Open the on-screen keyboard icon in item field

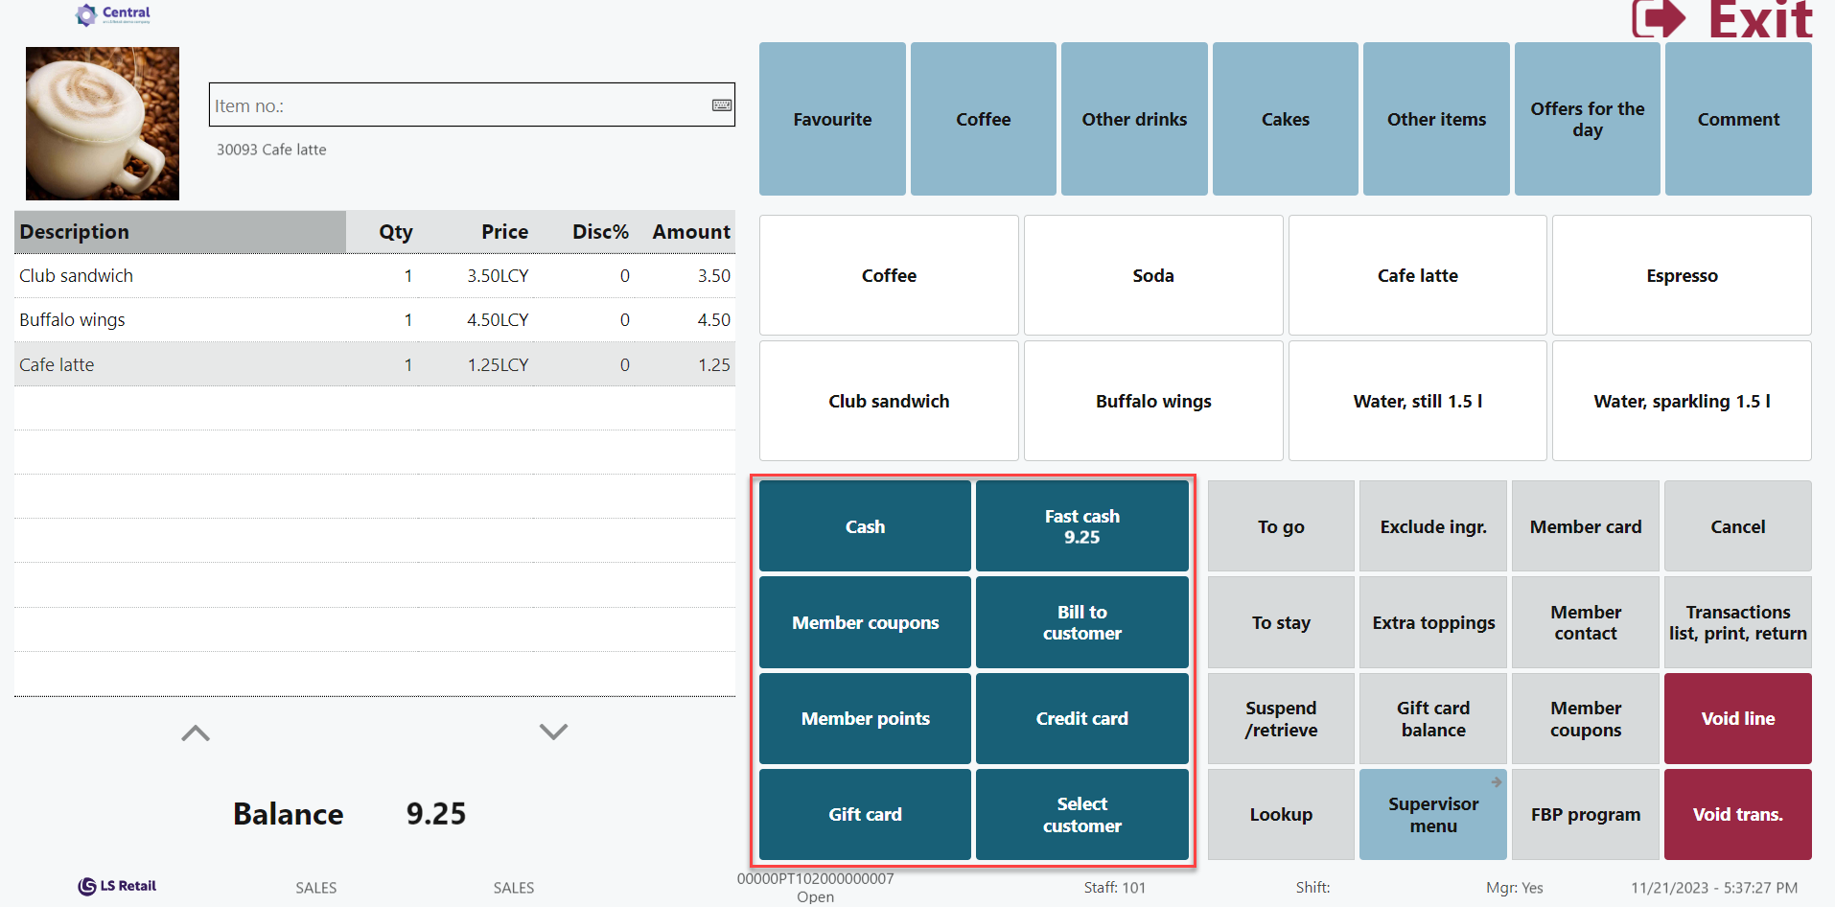(x=722, y=105)
